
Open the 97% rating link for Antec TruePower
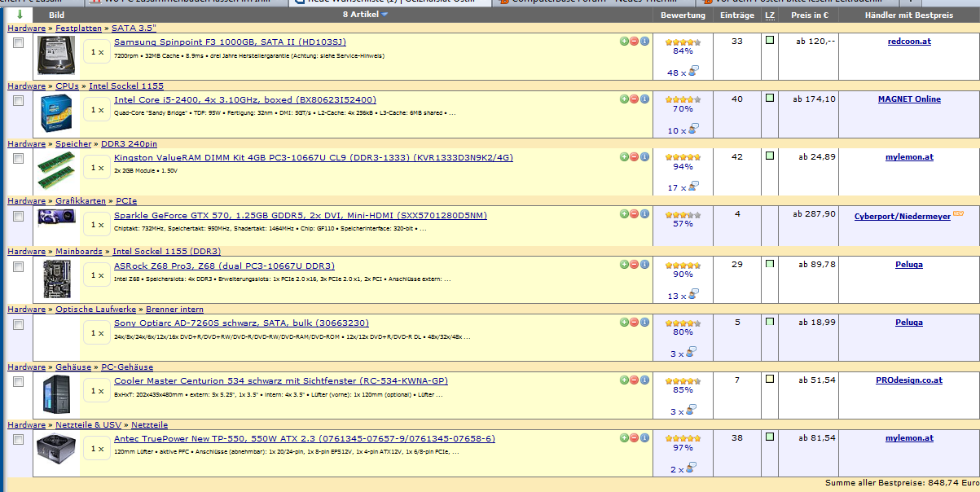(683, 448)
